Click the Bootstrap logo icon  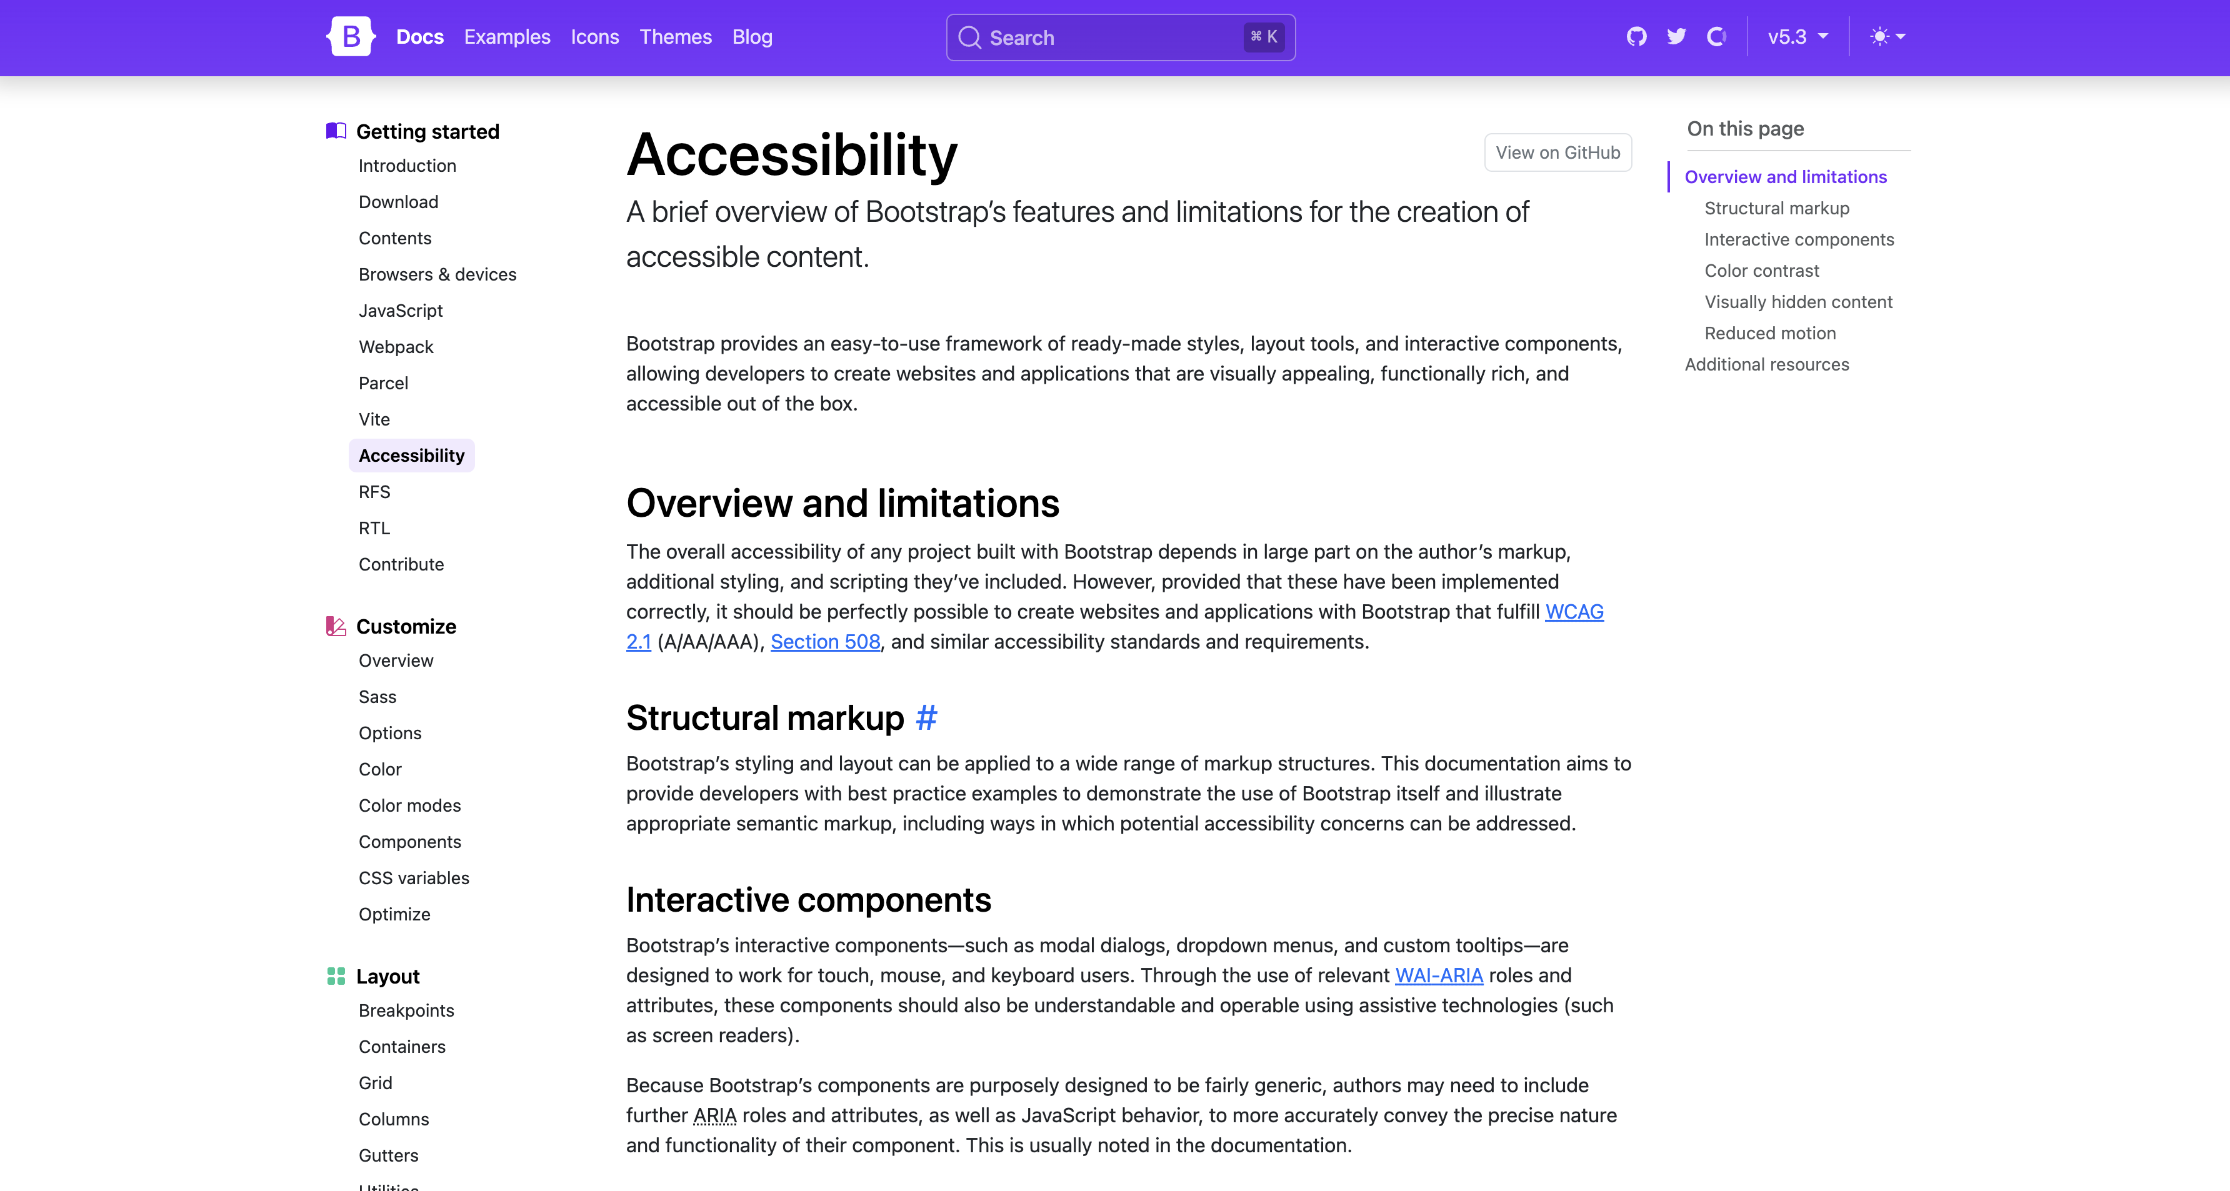coord(351,36)
